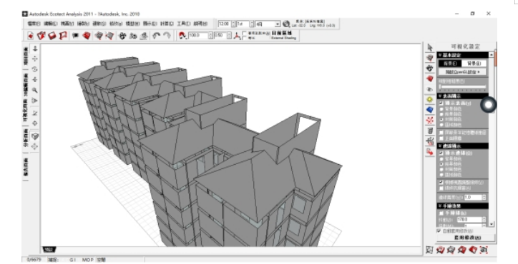Click the down arrow icon atop left view toolbar

click(x=34, y=49)
